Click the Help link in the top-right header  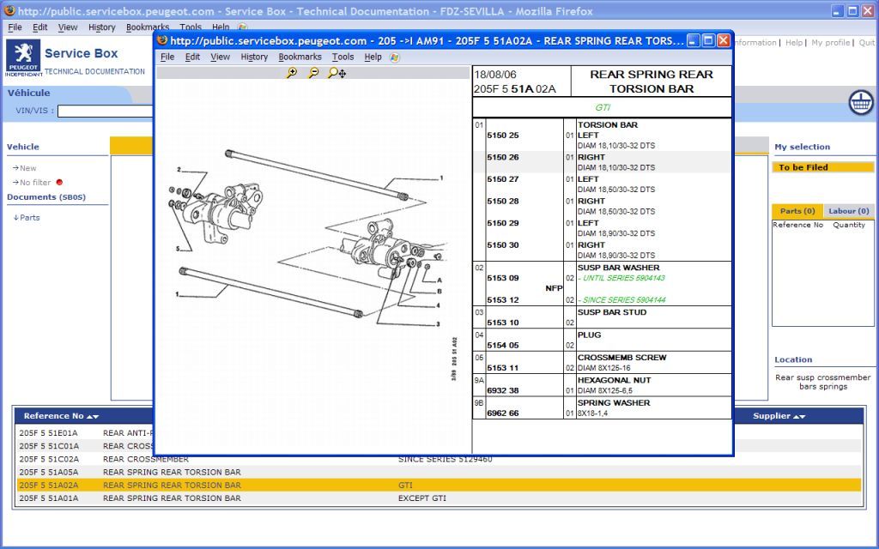point(793,43)
